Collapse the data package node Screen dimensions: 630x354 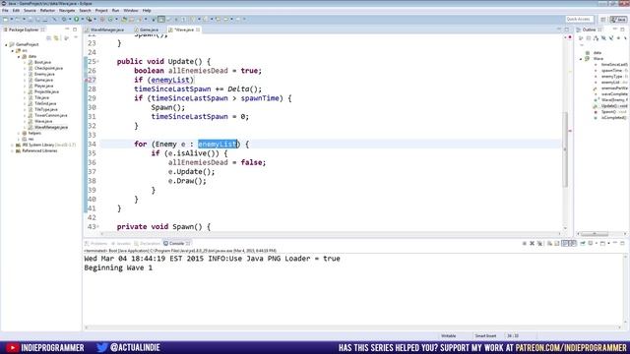19,57
